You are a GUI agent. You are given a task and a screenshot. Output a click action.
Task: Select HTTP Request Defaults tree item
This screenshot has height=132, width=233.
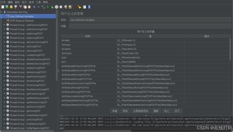(22, 20)
